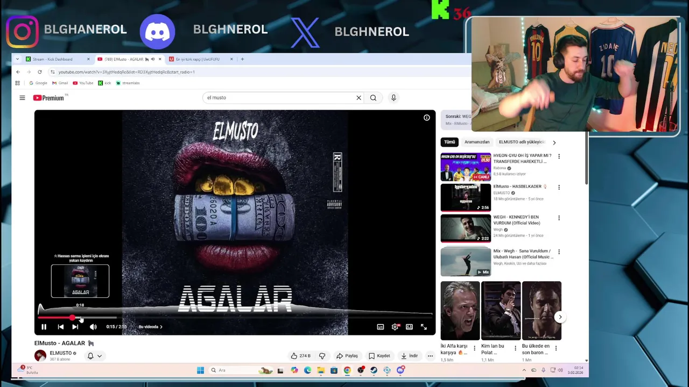Open Steam from taskbar

tap(374, 370)
